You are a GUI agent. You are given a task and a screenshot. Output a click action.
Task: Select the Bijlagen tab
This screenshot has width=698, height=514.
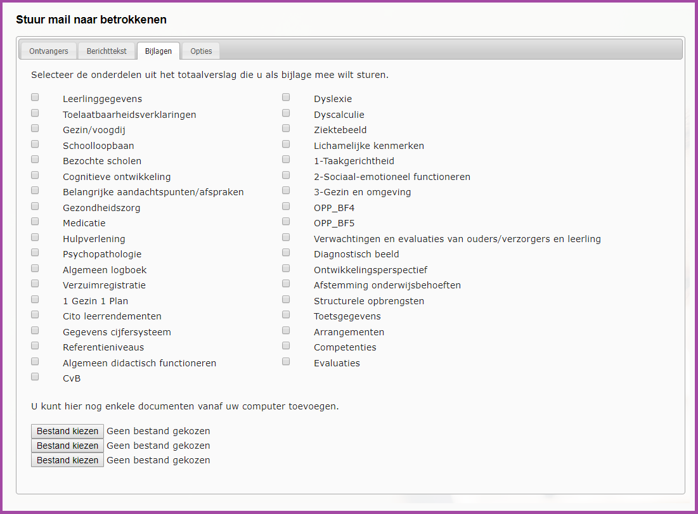click(158, 51)
